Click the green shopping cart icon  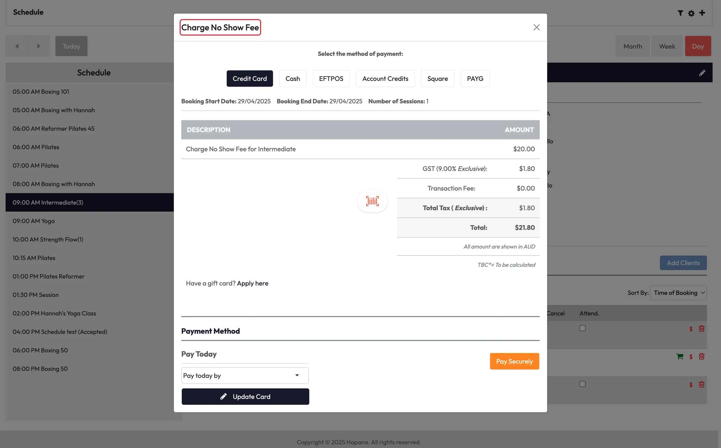tap(680, 356)
